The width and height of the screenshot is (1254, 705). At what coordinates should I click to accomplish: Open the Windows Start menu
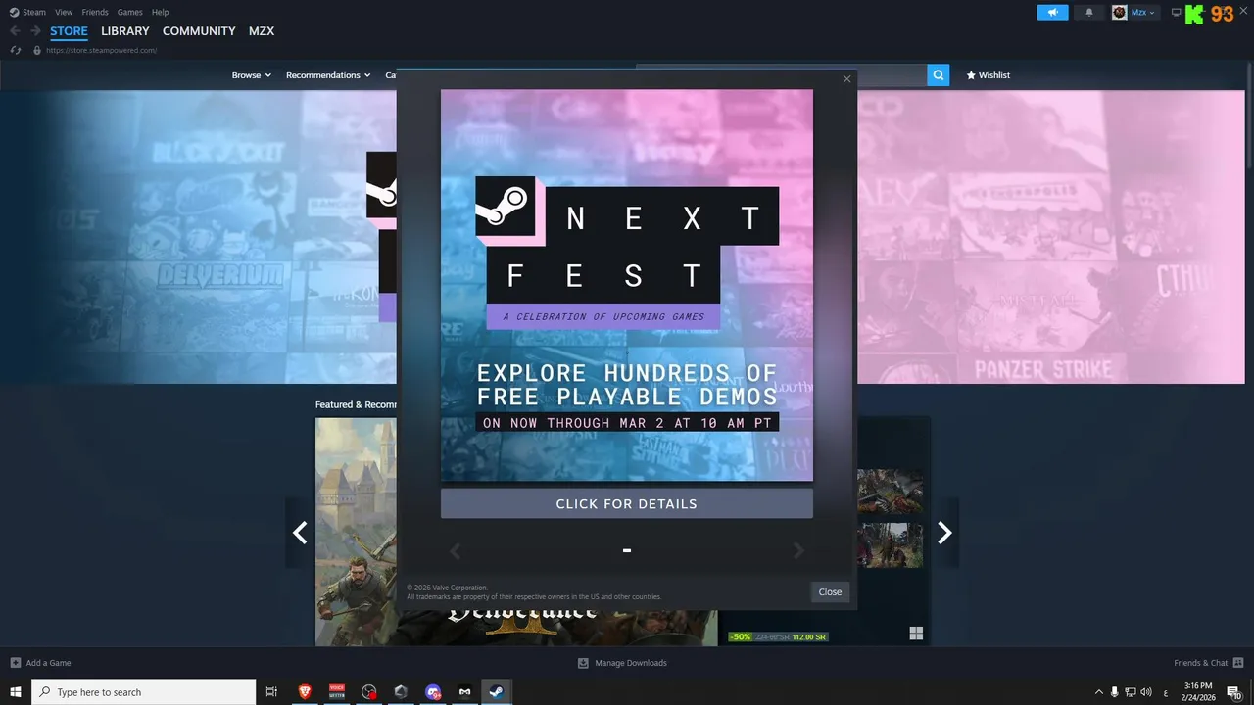(16, 692)
